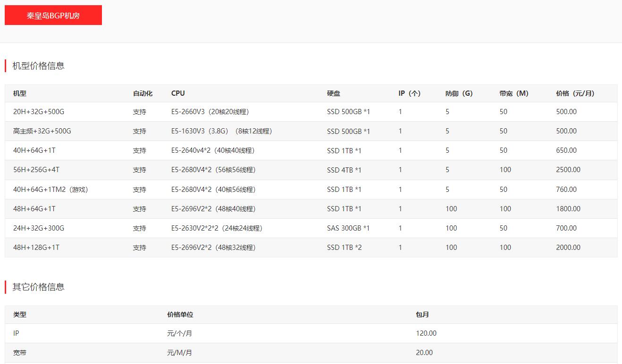Image resolution: width=622 pixels, height=364 pixels.
Task: Click the 其它价格信息 section heading
Action: 38,287
